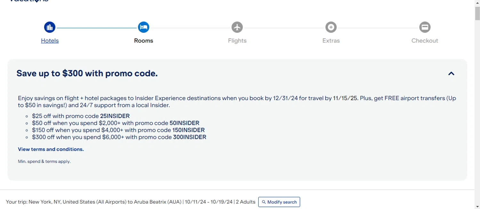The image size is (480, 209).
Task: Click the Hotels building step icon
Action: (x=50, y=27)
